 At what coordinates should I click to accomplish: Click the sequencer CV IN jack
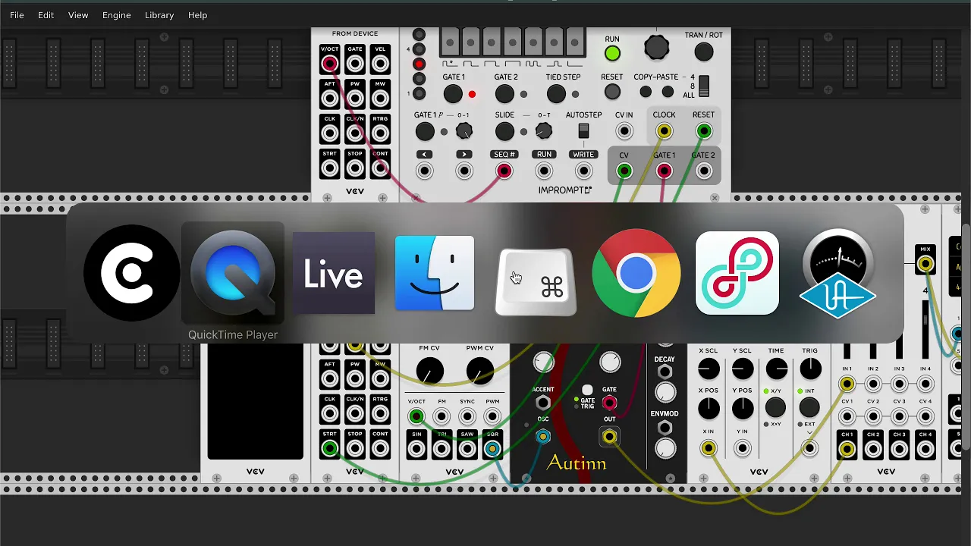coord(624,131)
